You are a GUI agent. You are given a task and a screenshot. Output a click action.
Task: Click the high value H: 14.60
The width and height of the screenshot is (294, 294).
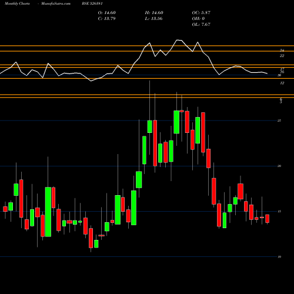click(x=154, y=13)
